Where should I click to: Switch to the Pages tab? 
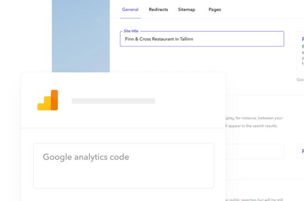(x=215, y=9)
